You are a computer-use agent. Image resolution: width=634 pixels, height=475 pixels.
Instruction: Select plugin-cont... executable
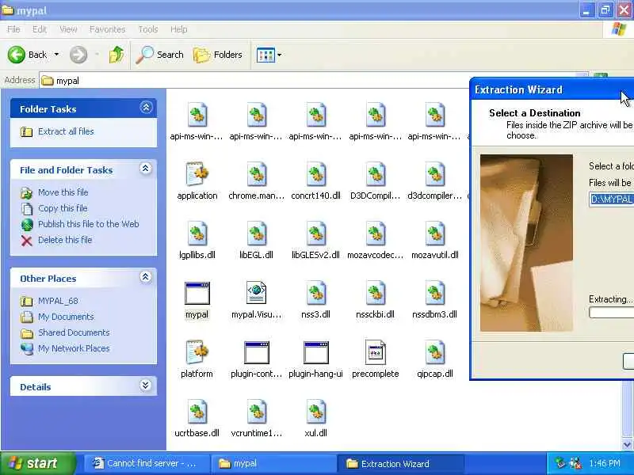(256, 352)
